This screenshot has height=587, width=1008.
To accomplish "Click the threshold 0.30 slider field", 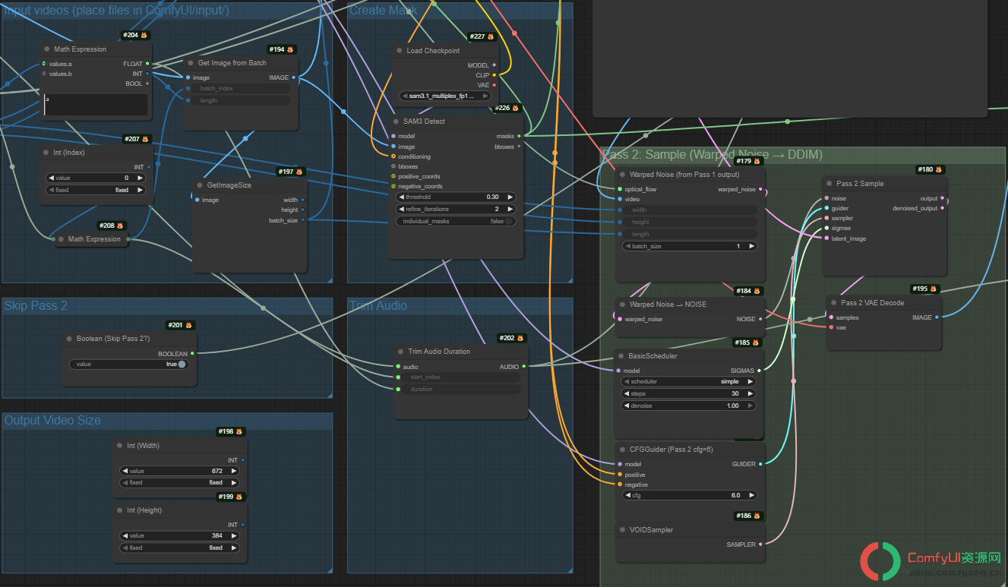I will click(456, 197).
